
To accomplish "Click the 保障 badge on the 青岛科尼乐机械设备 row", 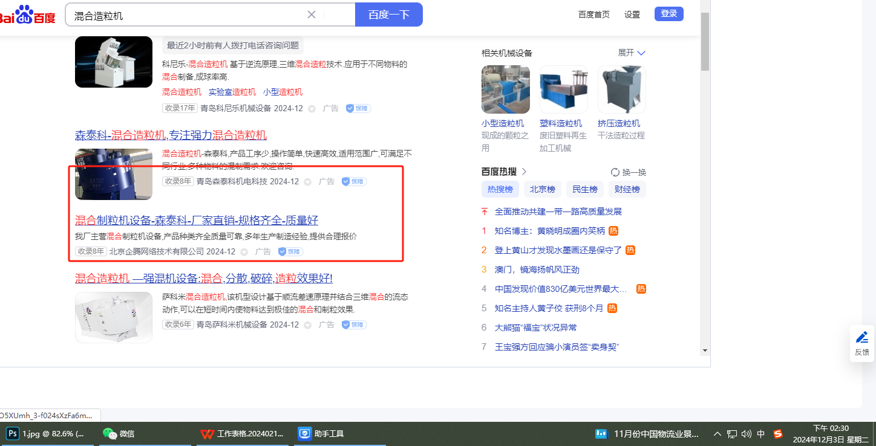I will tap(358, 108).
